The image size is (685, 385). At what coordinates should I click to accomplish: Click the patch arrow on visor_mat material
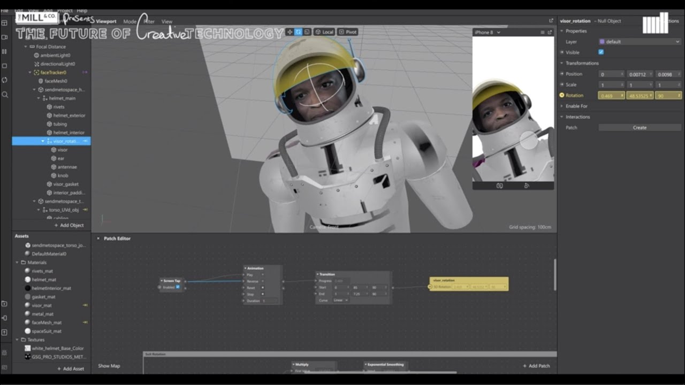[85, 305]
